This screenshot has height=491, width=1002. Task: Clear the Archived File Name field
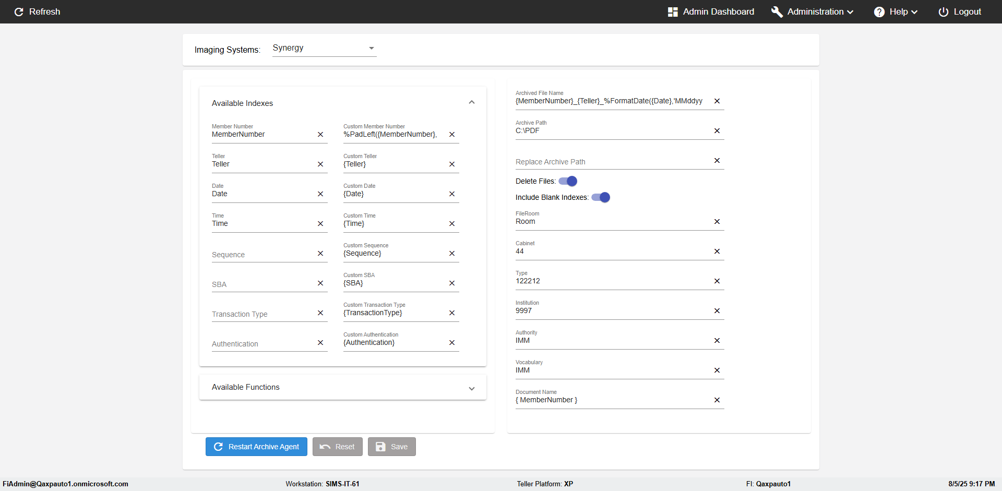tap(717, 101)
